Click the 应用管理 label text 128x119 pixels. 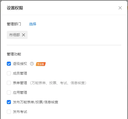click(20, 92)
